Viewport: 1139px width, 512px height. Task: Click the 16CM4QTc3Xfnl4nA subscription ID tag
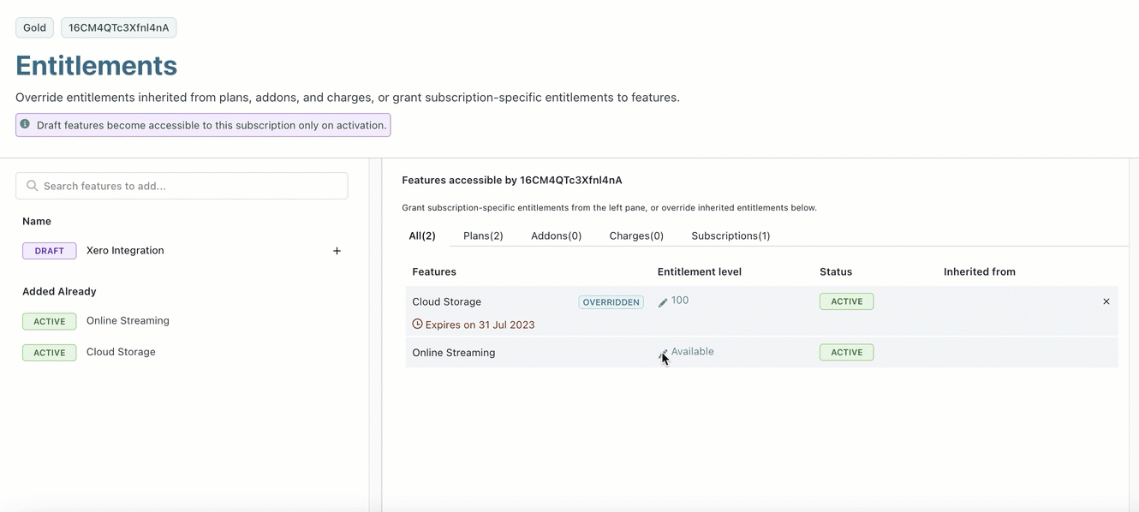[x=118, y=27]
